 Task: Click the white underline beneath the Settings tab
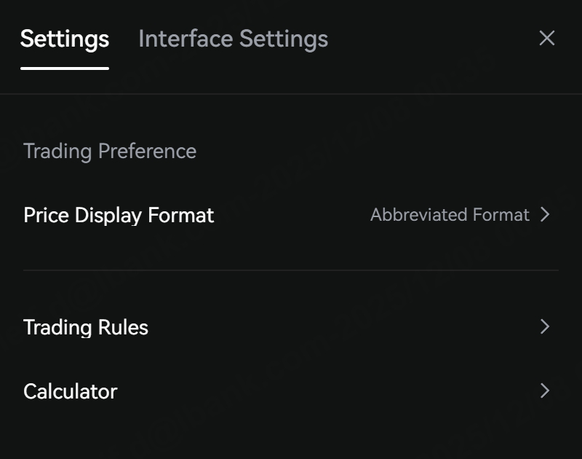65,68
